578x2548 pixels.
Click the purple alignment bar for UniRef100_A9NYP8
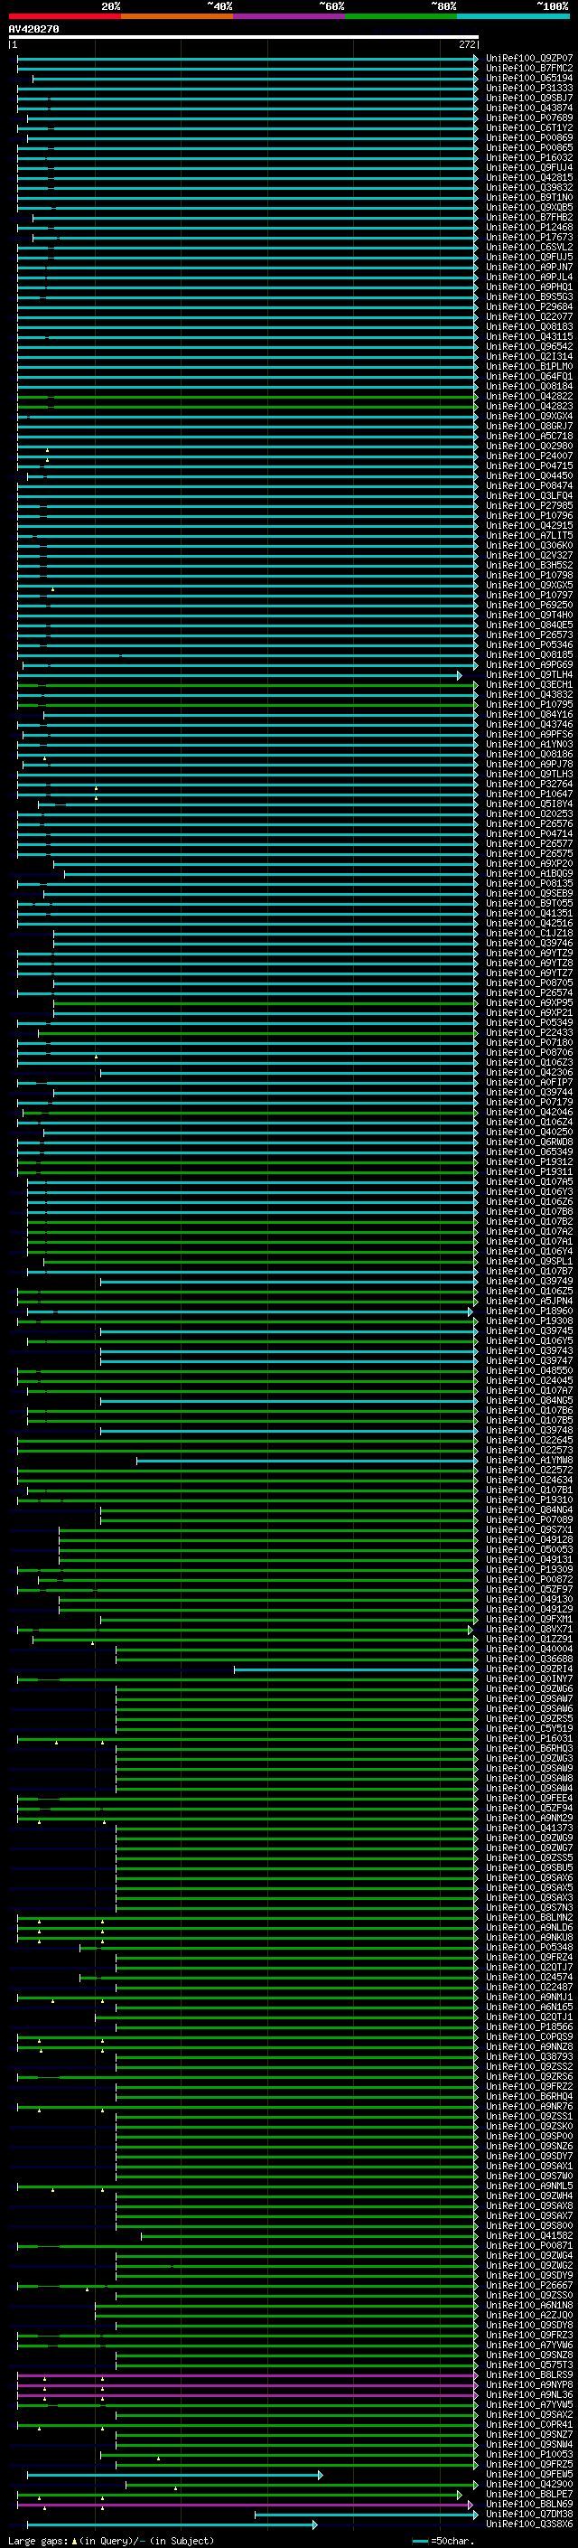[247, 2384]
